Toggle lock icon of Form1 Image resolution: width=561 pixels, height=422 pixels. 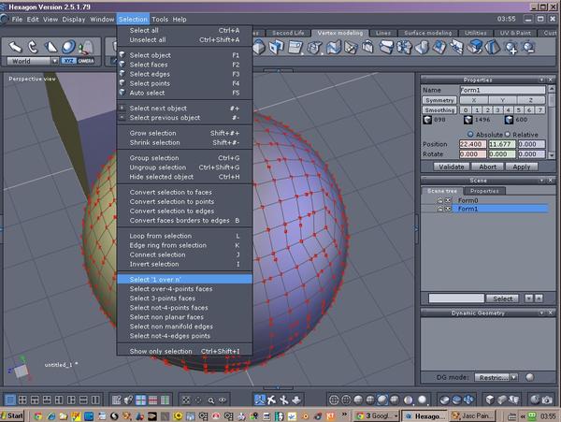point(439,209)
